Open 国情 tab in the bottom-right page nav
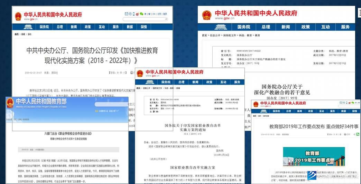 coord(354,111)
